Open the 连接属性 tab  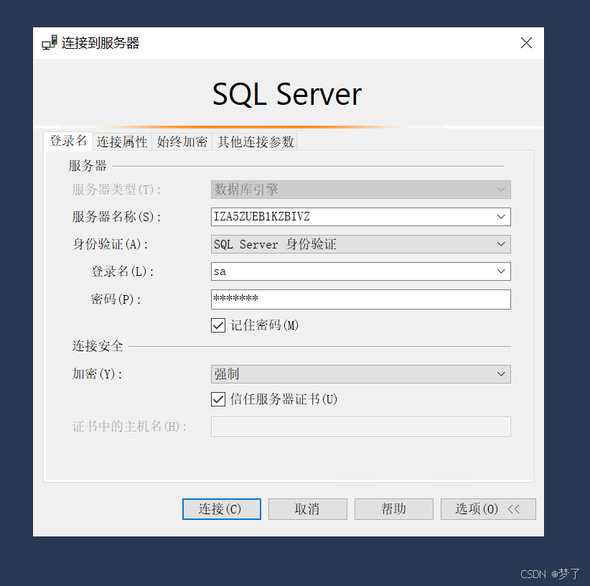click(122, 142)
